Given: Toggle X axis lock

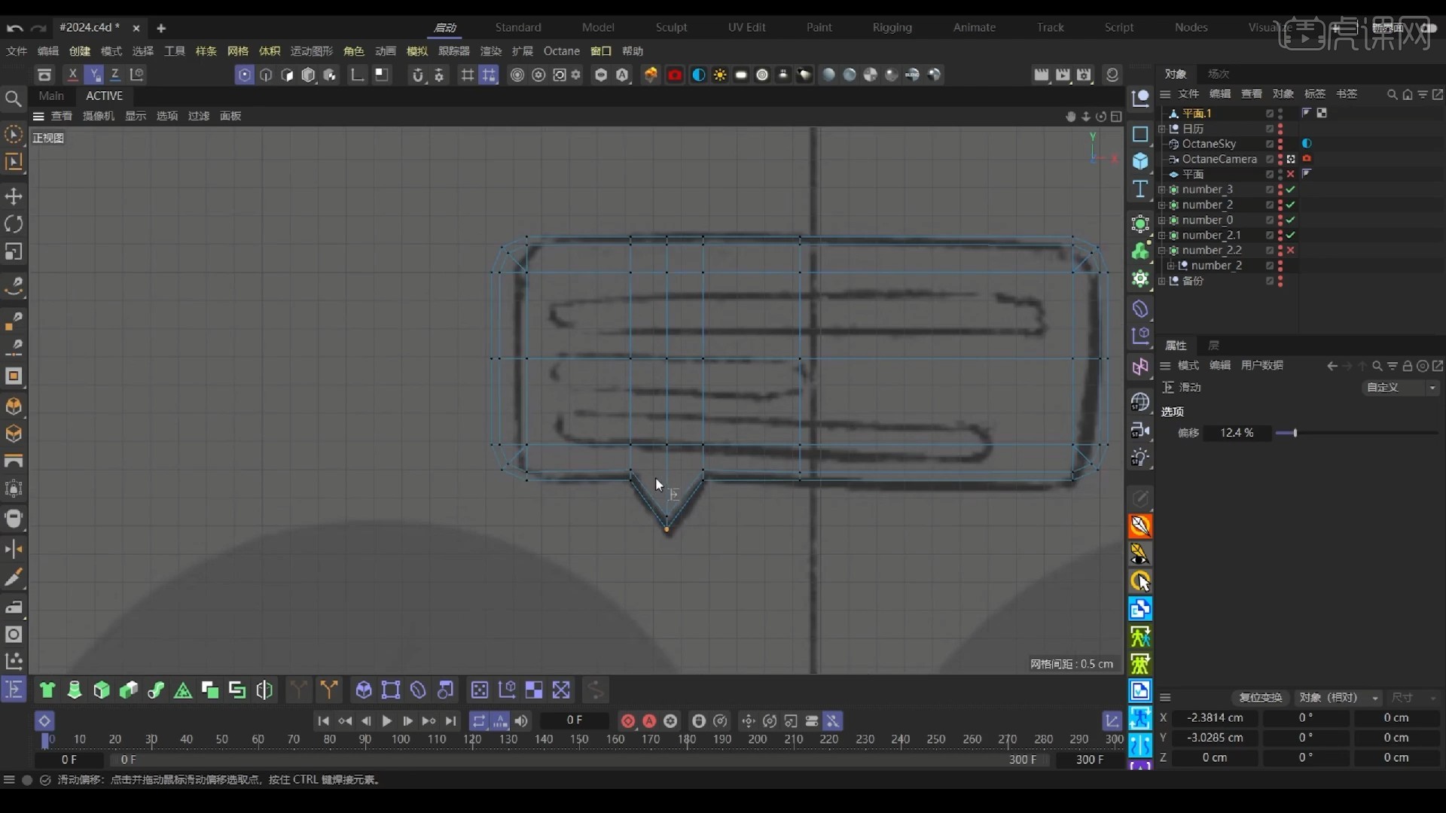Looking at the screenshot, I should click(72, 75).
